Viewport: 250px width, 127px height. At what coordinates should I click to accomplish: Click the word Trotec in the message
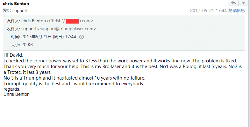(x=14, y=72)
